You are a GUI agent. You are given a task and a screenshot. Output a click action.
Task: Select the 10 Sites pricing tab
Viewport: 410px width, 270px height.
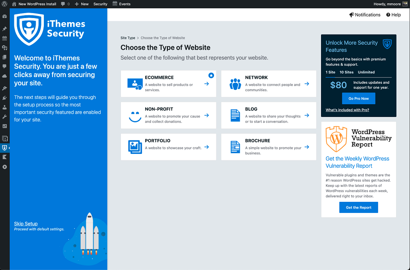[346, 72]
